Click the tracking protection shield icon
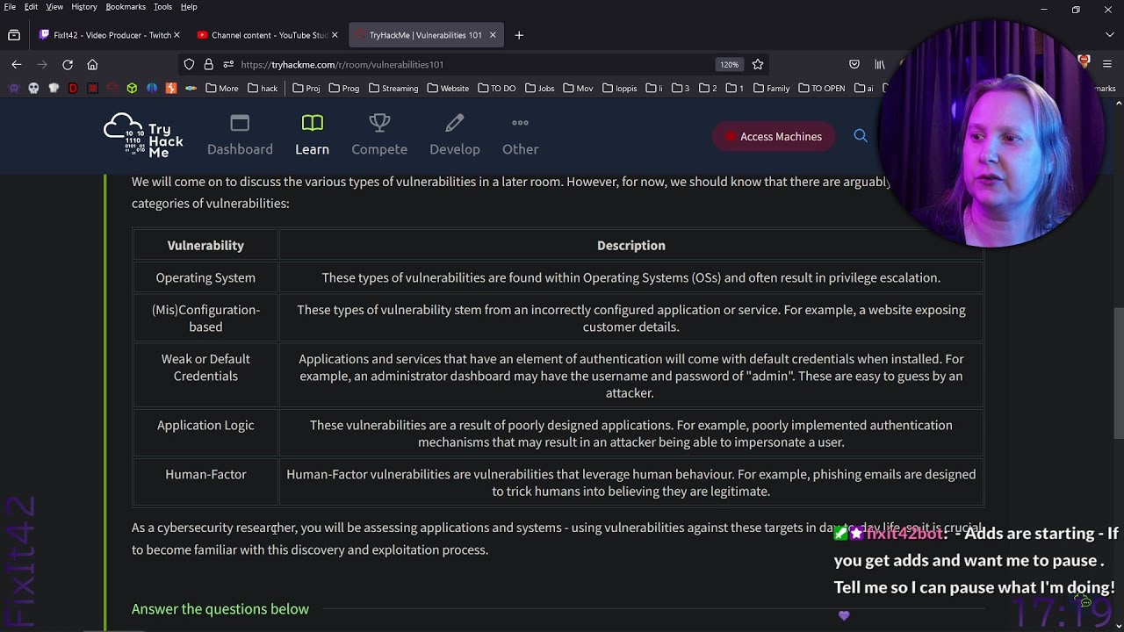 189,64
